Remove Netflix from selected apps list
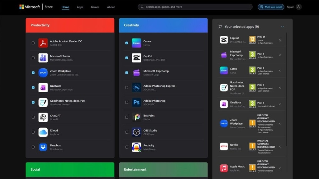The width and height of the screenshot is (319, 179). [280, 147]
